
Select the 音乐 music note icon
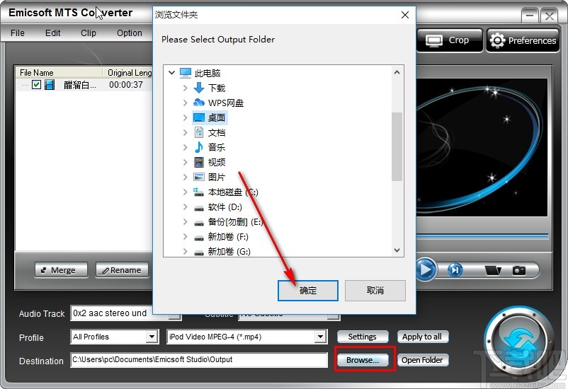pyautogui.click(x=199, y=147)
